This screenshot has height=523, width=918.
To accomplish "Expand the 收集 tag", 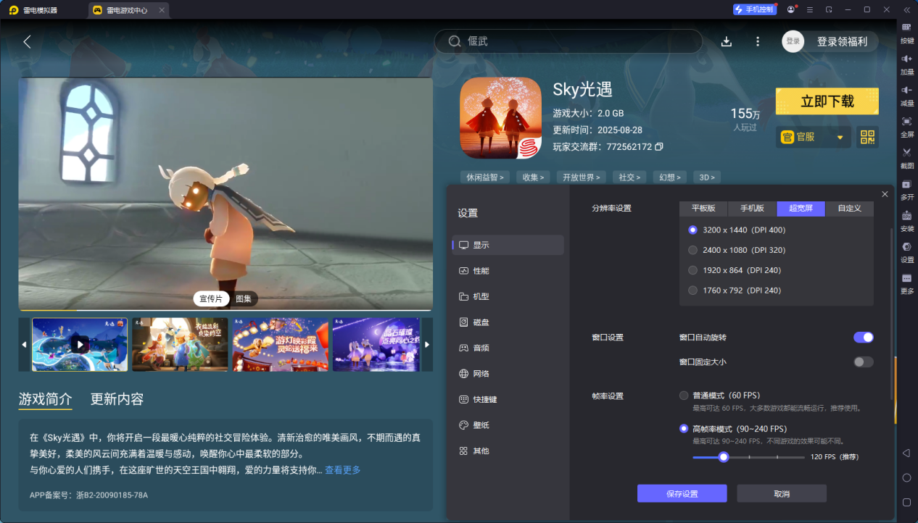I will pyautogui.click(x=533, y=177).
